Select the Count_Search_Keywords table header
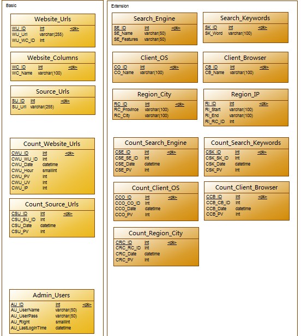Image resolution: width=301 pixels, height=336 pixels. tap(246, 143)
